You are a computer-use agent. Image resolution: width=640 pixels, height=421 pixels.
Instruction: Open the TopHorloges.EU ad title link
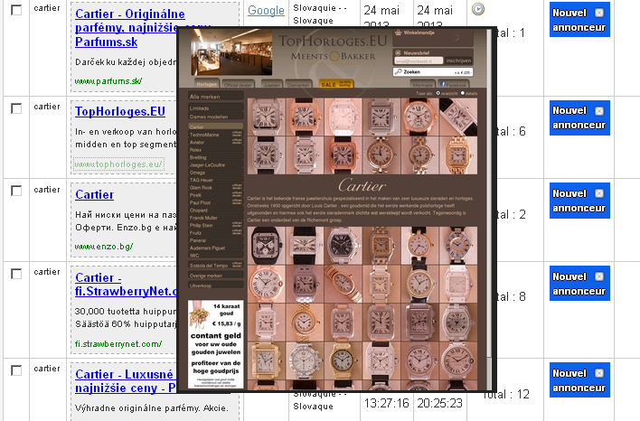[120, 111]
